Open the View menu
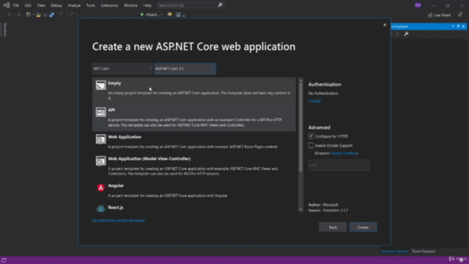Screen dimensions: 469x264 41,5
